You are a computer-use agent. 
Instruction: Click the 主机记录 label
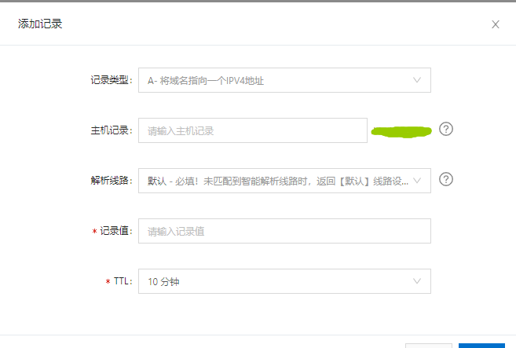click(112, 130)
